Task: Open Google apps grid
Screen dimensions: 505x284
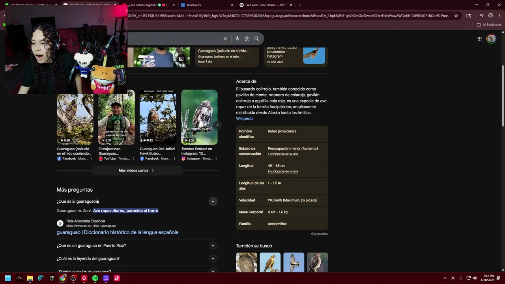Action: (x=479, y=39)
